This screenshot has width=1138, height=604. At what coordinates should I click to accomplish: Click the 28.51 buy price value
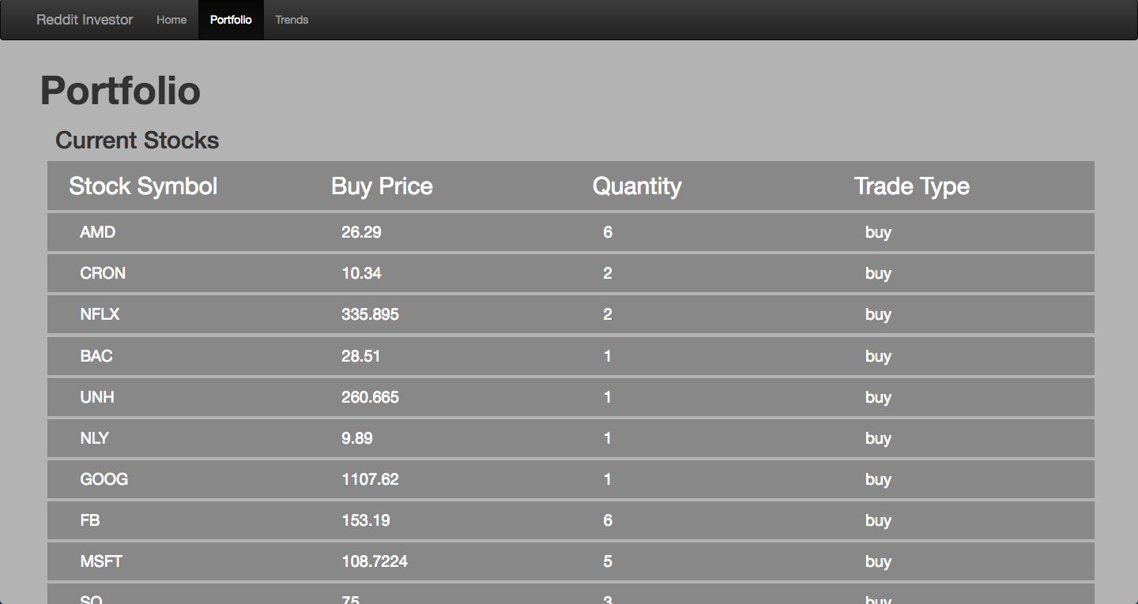361,356
